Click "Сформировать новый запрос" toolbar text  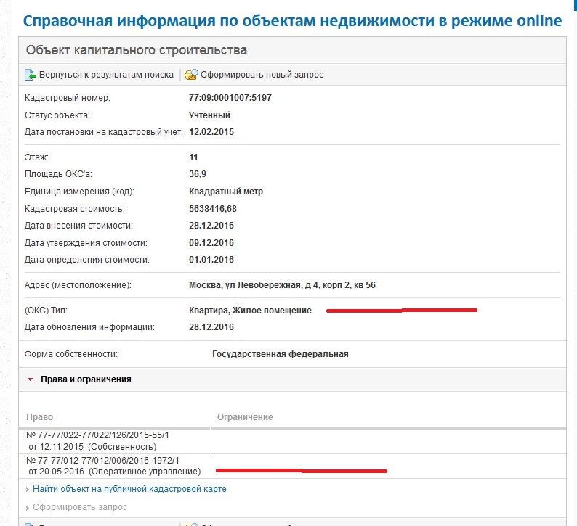pyautogui.click(x=262, y=75)
